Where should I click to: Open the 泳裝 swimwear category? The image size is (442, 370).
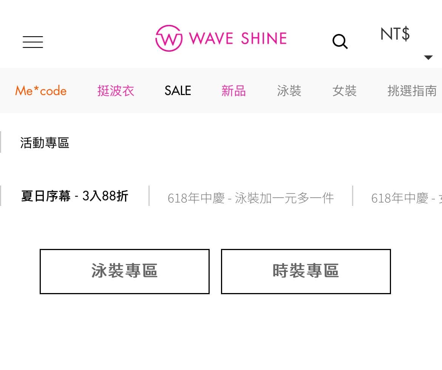(x=289, y=91)
